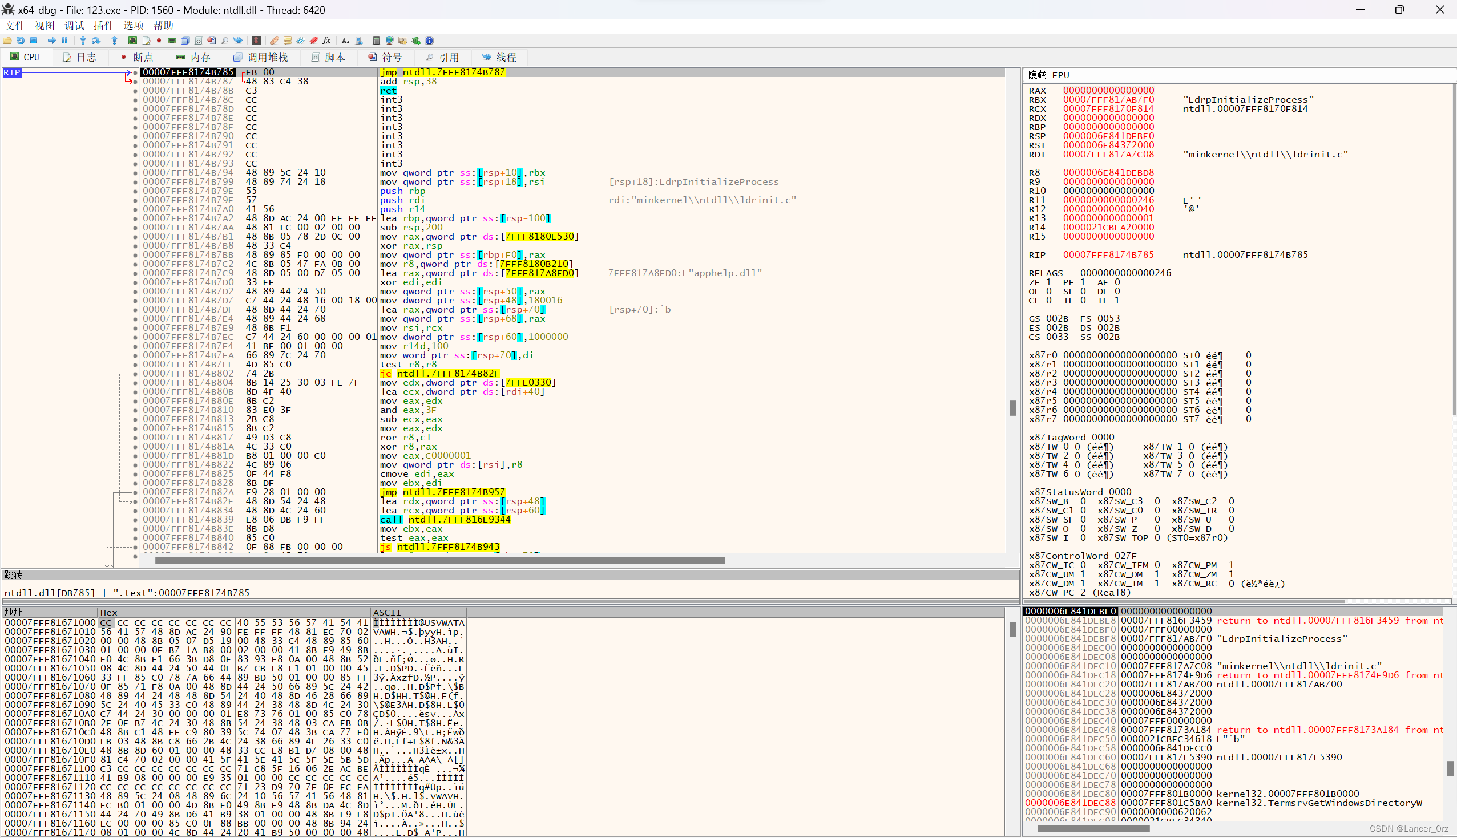Click the blue Run arrow icon

pos(52,41)
